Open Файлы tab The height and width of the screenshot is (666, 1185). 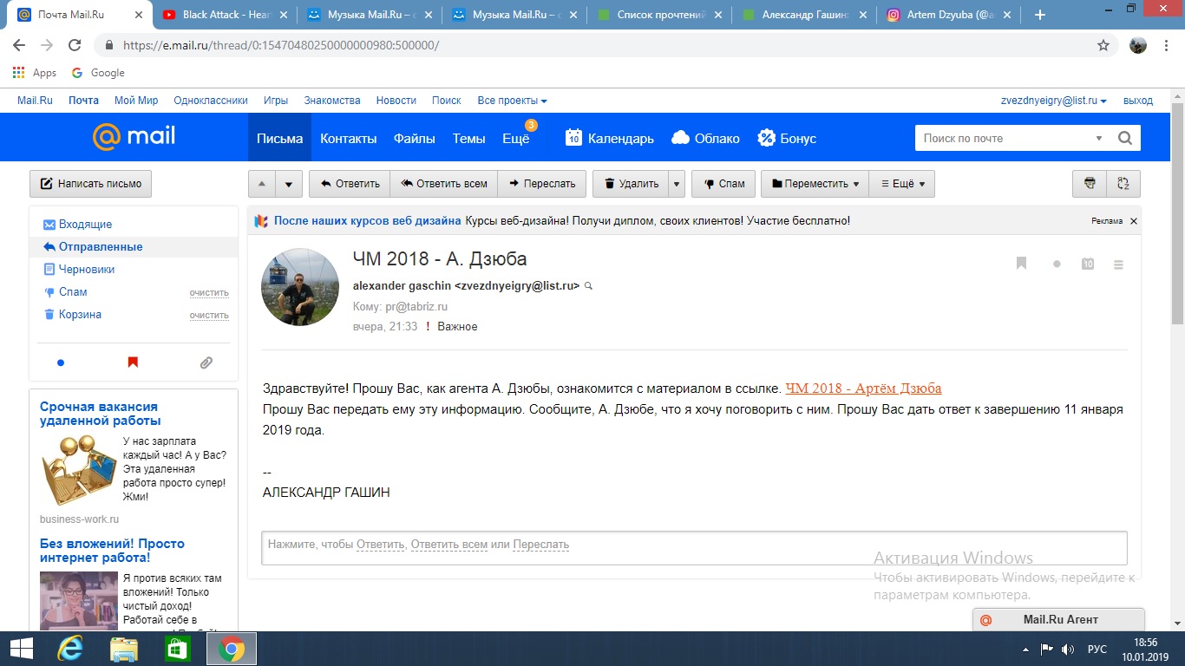415,138
